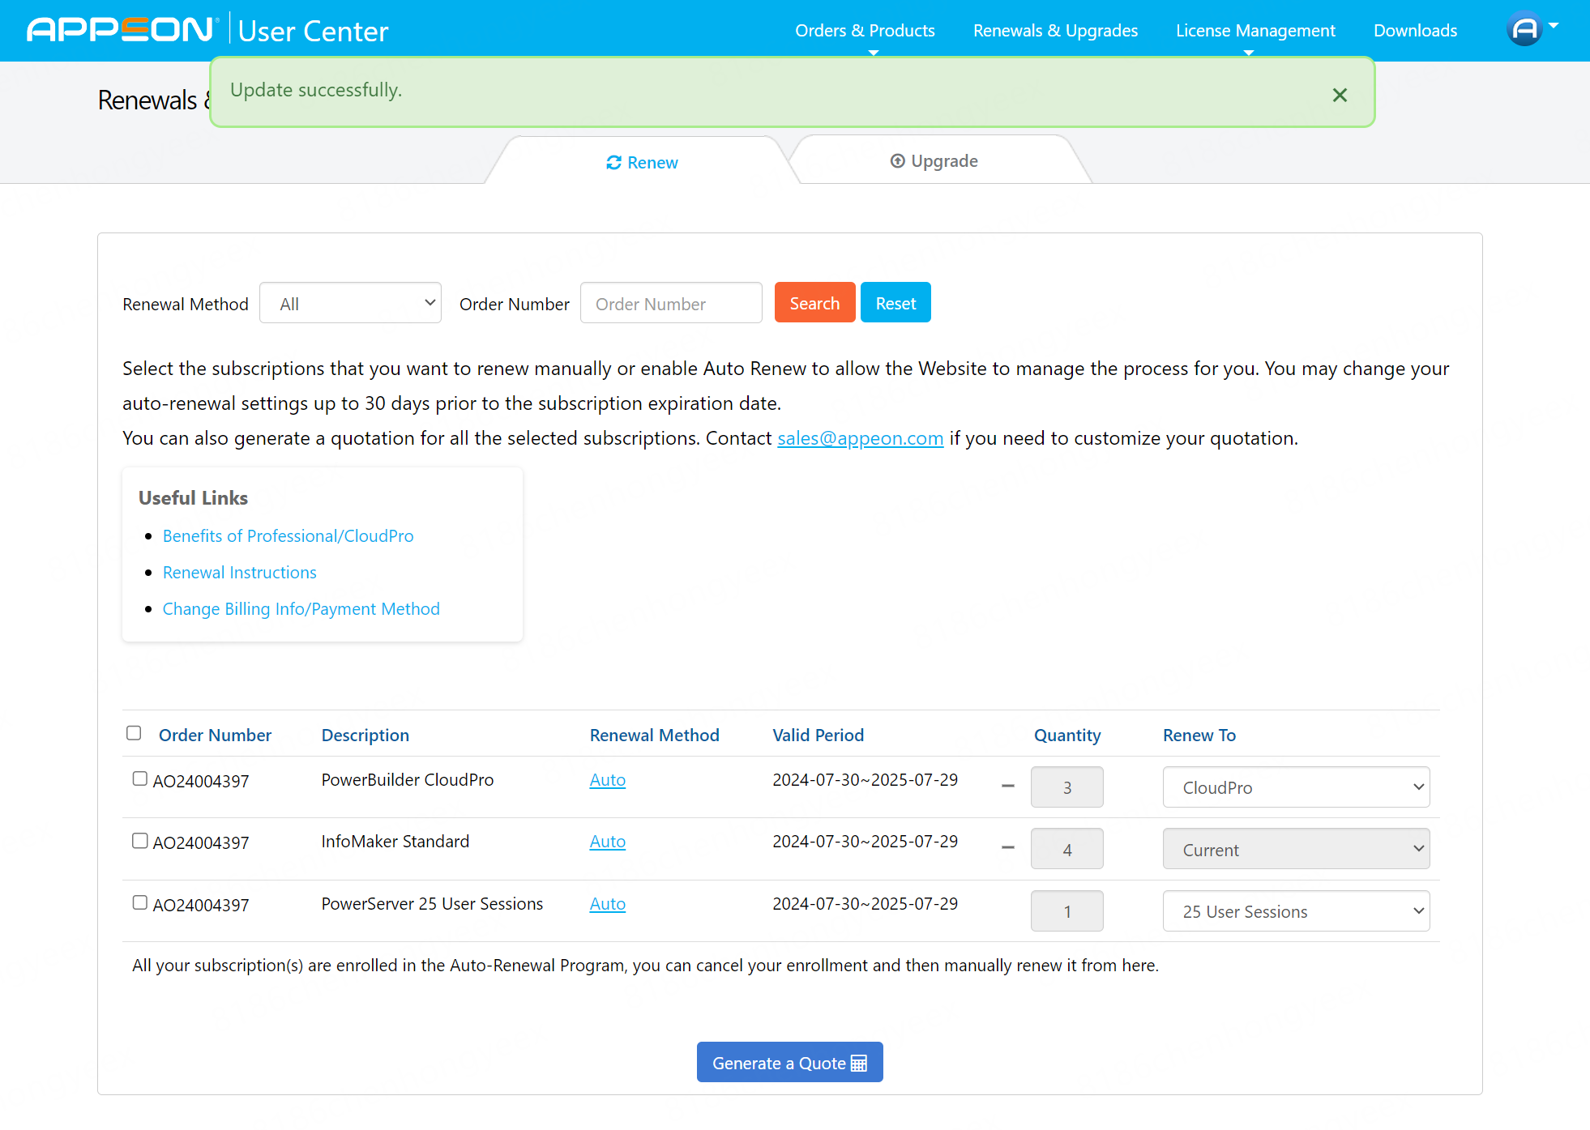Check the InfoMaker Standard row checkbox

[140, 841]
